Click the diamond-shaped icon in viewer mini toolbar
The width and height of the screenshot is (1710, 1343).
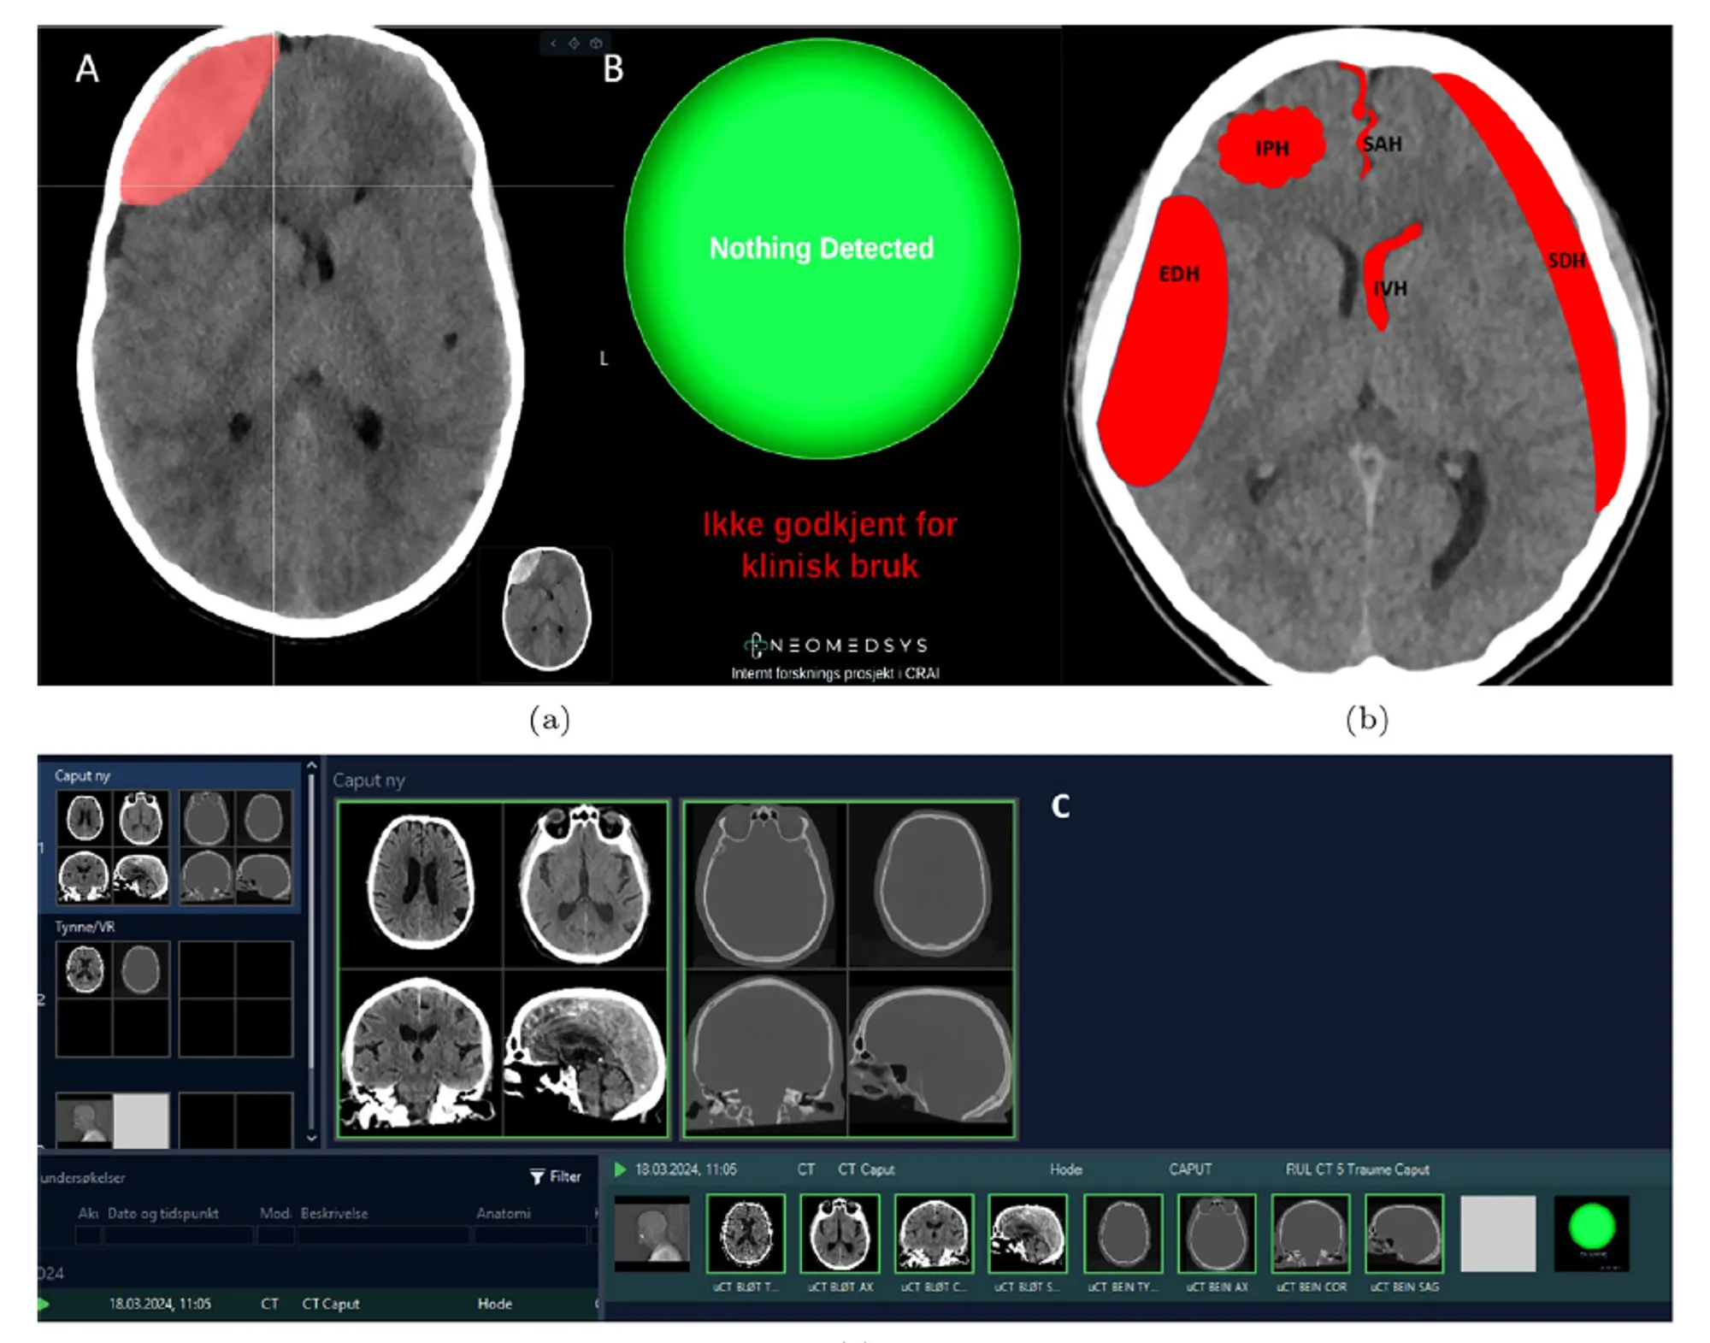click(574, 43)
